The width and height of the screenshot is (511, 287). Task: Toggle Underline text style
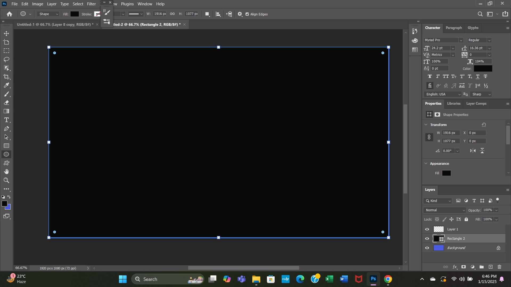pos(478,77)
